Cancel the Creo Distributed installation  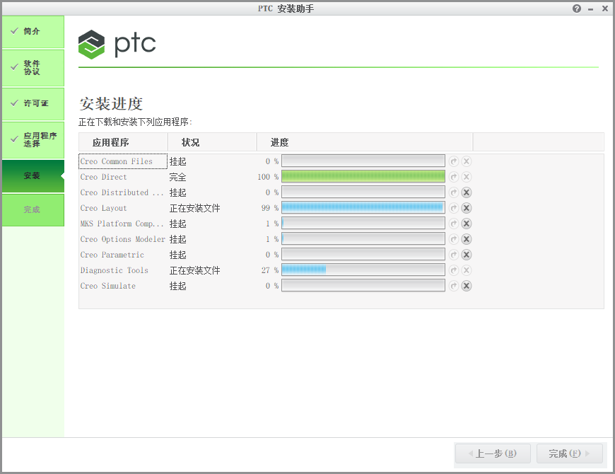(x=467, y=192)
